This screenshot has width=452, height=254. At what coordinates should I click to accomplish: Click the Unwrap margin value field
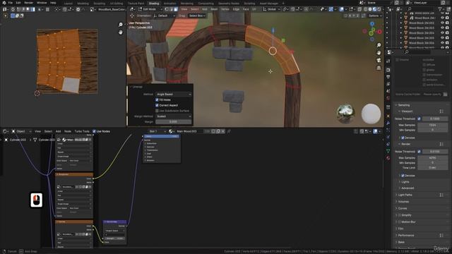click(174, 122)
